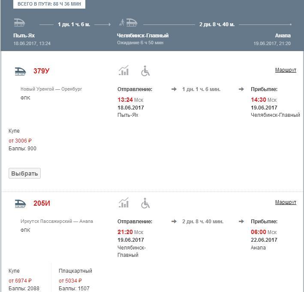Open the Маршрут link for train 379У
This screenshot has height=292, width=304.
coord(285,70)
